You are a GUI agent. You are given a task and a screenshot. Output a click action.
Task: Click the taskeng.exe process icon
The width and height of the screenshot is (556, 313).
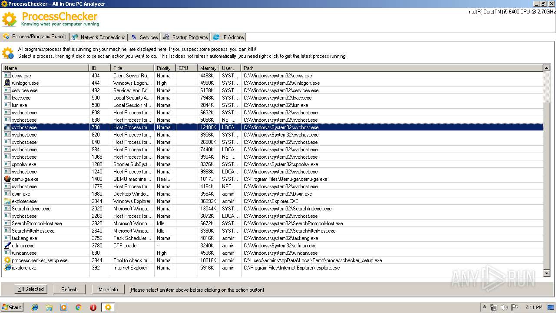point(7,238)
